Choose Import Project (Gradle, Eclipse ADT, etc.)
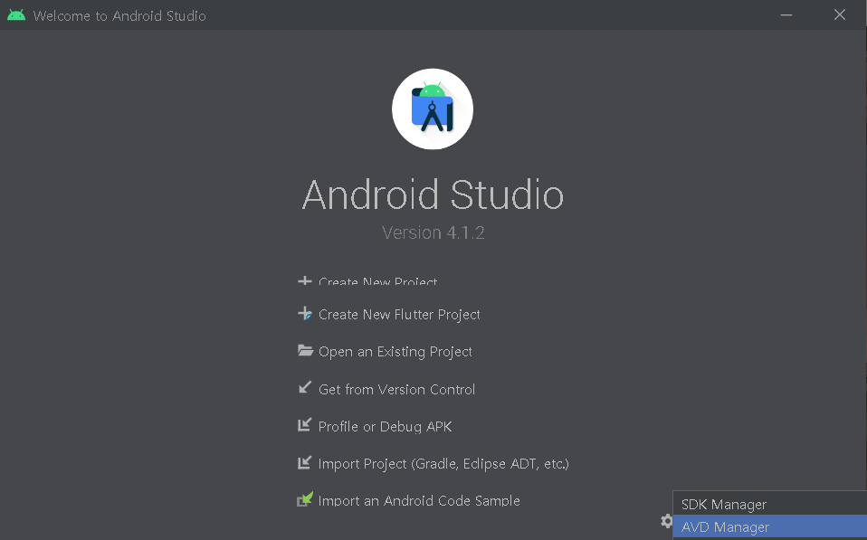Image resolution: width=867 pixels, height=540 pixels. click(x=443, y=463)
